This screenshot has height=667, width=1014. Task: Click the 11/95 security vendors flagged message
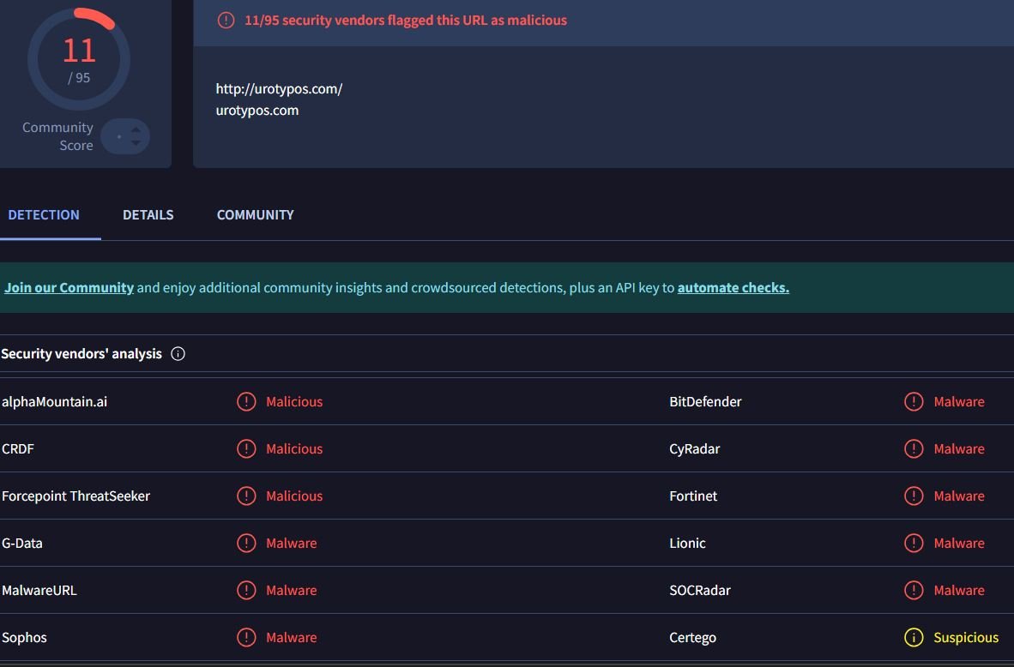tap(406, 20)
